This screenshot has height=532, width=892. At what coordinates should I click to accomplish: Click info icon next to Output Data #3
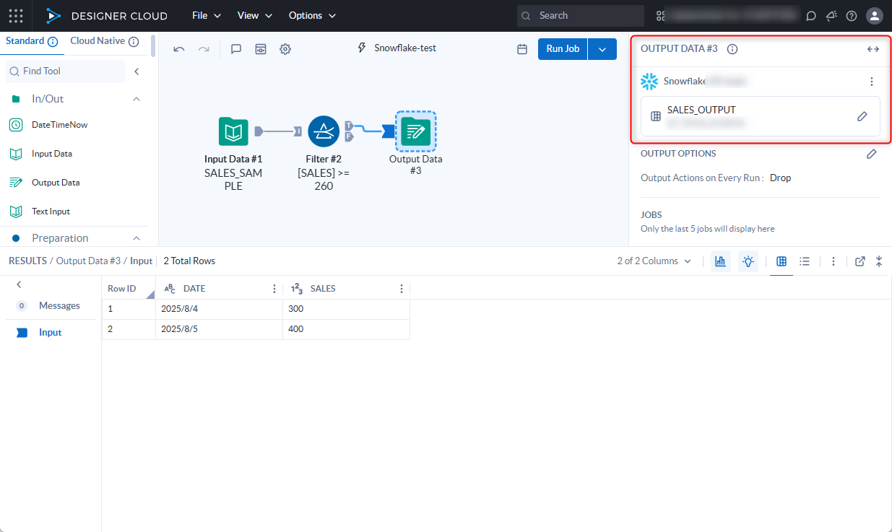732,49
